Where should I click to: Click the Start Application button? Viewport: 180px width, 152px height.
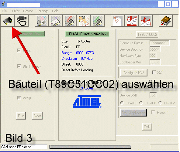tap(133, 113)
